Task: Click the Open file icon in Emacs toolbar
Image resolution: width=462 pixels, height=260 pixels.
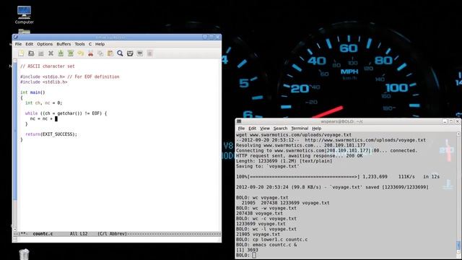Action: (31, 53)
